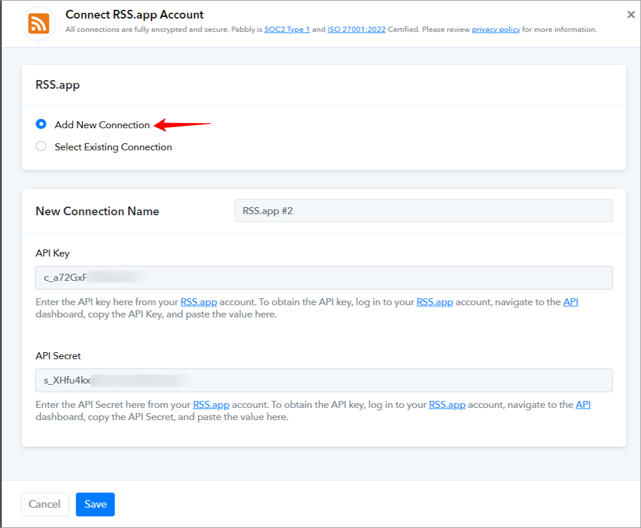Open first RSS.app link under API Secret
This screenshot has width=641, height=528.
click(211, 405)
